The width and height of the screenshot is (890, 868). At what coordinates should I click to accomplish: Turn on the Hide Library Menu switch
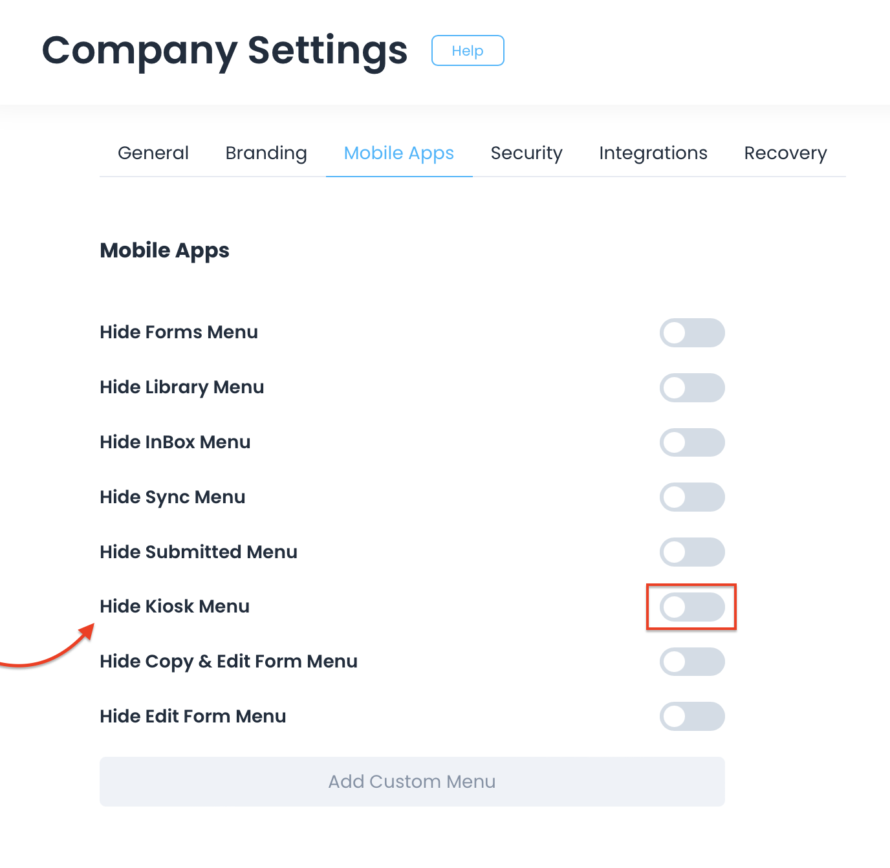[691, 388]
